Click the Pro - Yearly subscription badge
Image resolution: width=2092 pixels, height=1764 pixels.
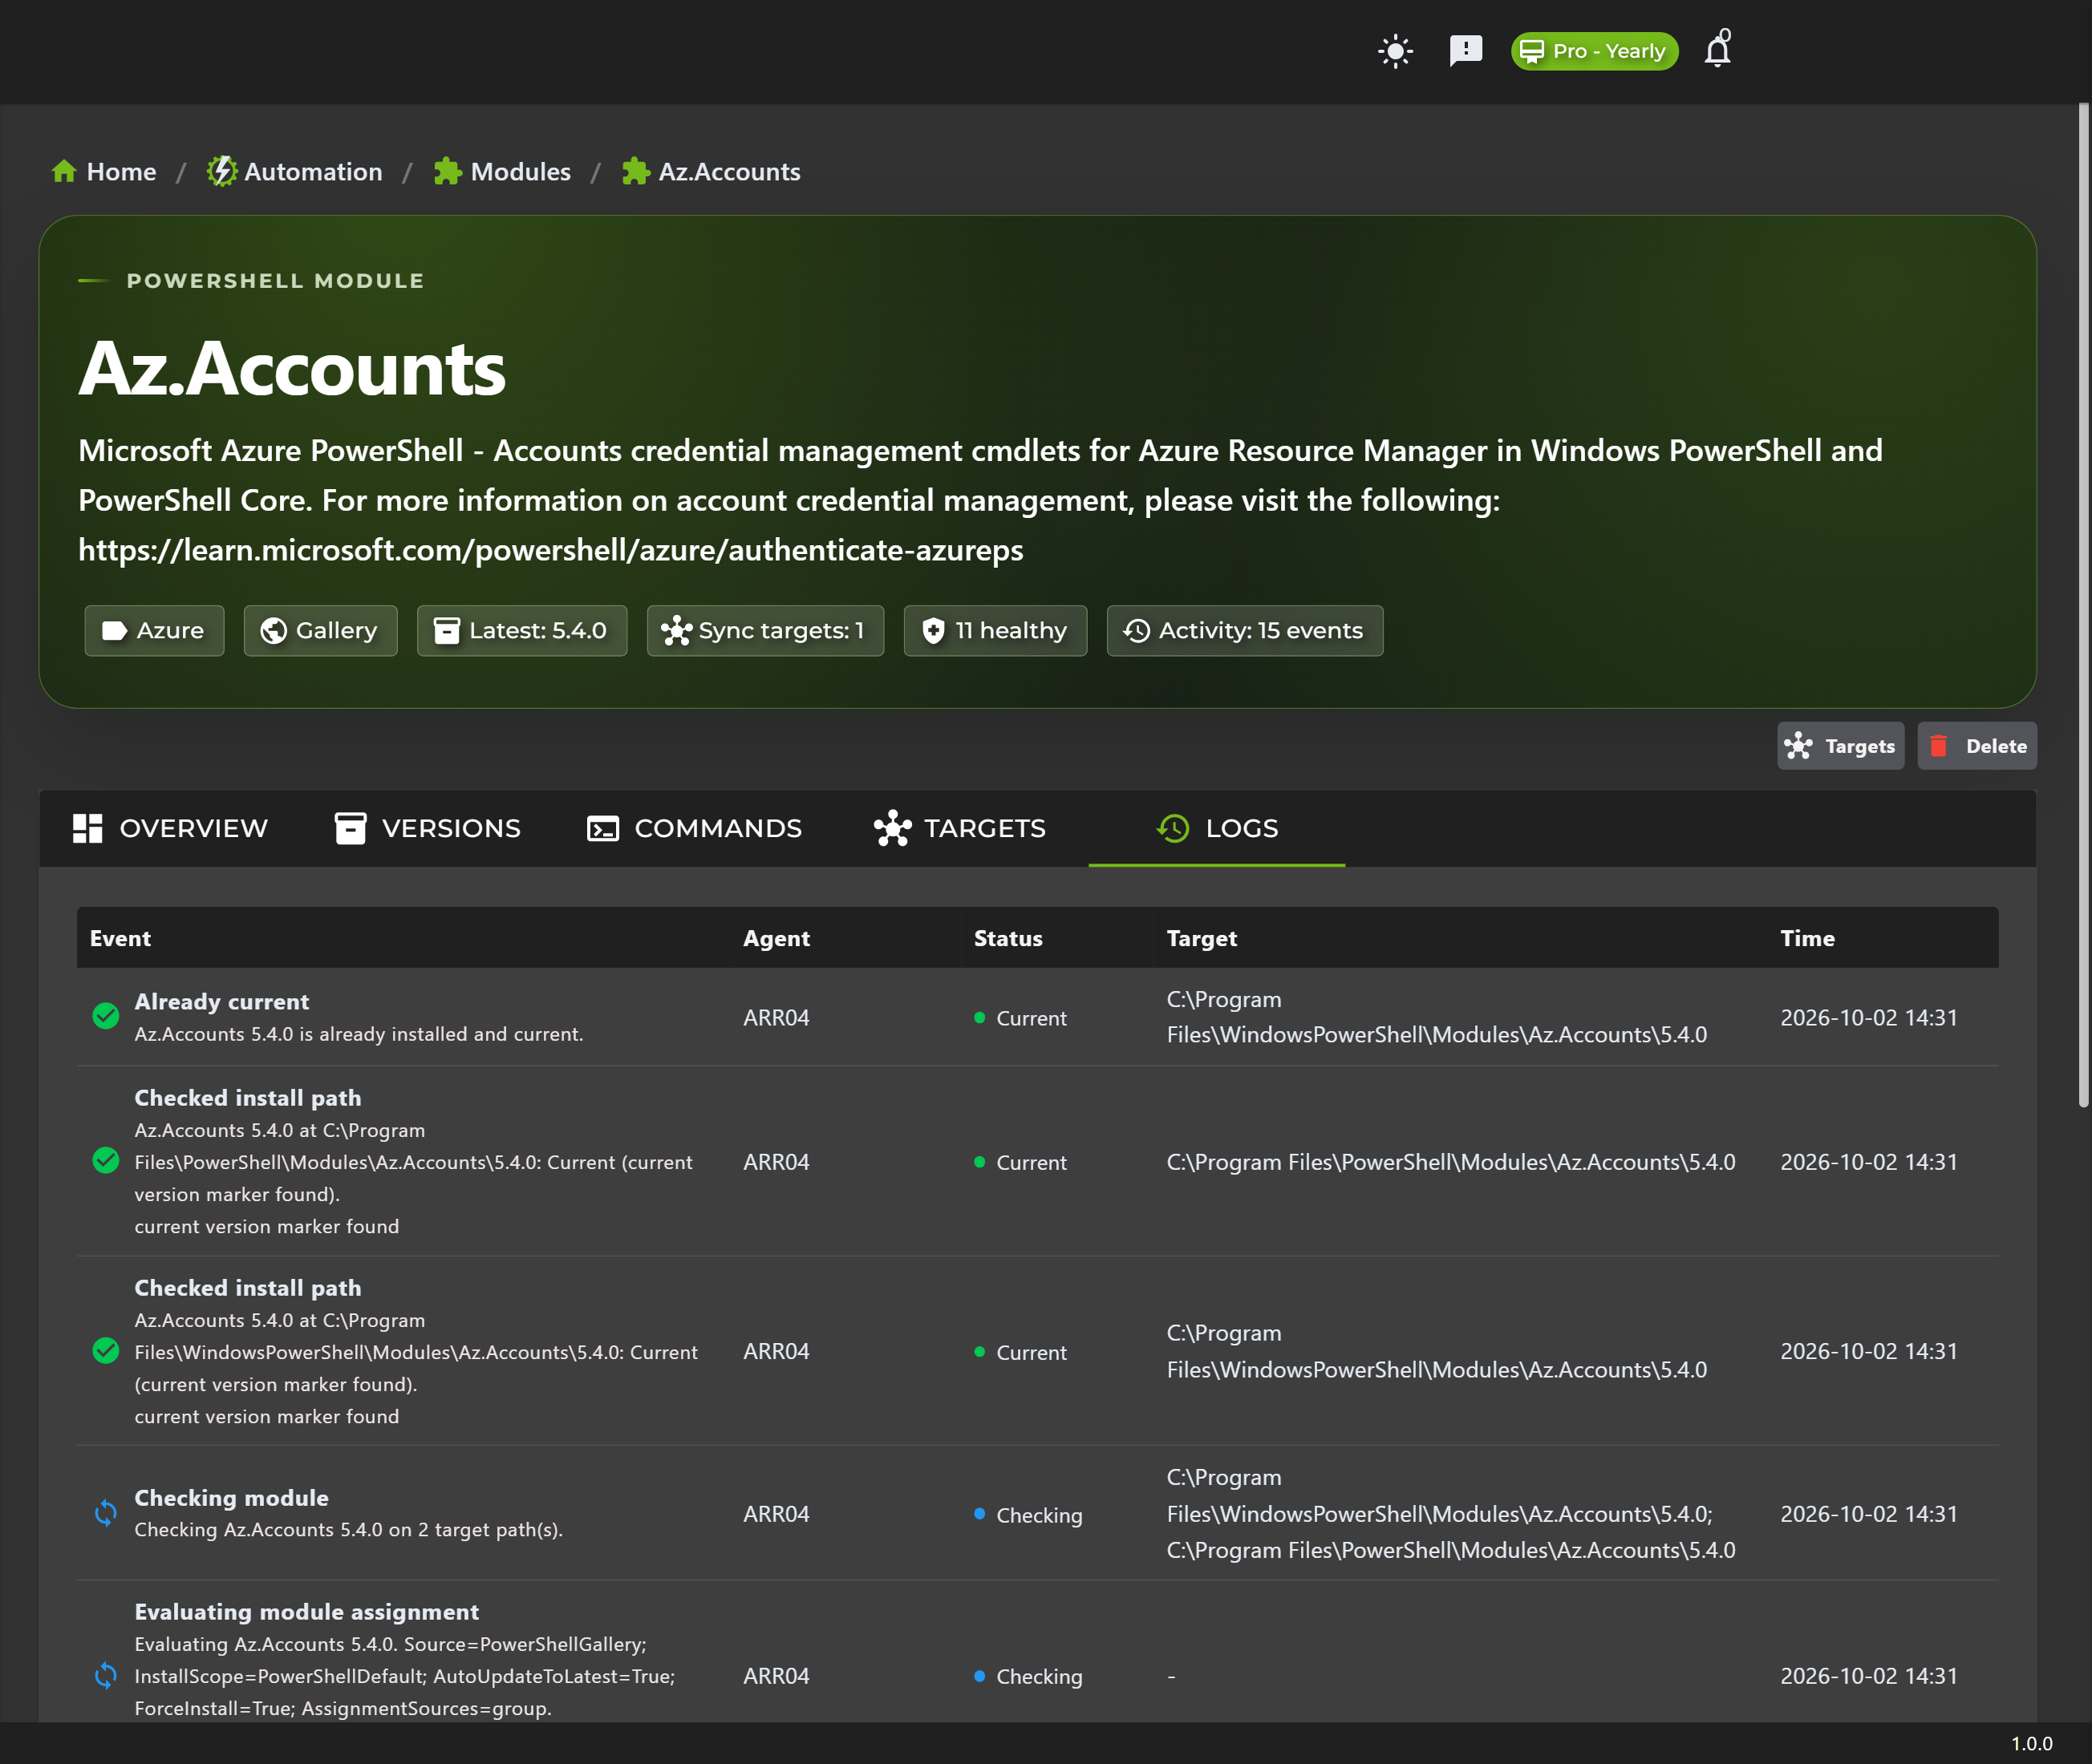pos(1594,51)
